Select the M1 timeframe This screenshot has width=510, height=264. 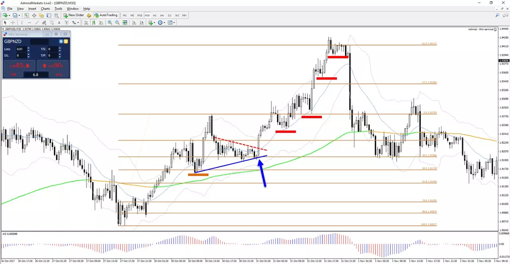125,15
